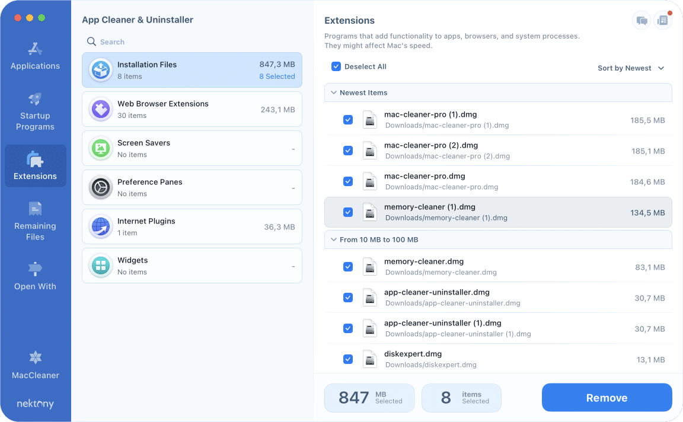Click the 185,5 MB size value
This screenshot has height=422, width=683.
(647, 120)
